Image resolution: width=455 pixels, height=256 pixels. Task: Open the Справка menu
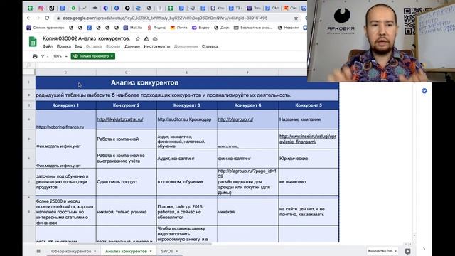pyautogui.click(x=210, y=46)
